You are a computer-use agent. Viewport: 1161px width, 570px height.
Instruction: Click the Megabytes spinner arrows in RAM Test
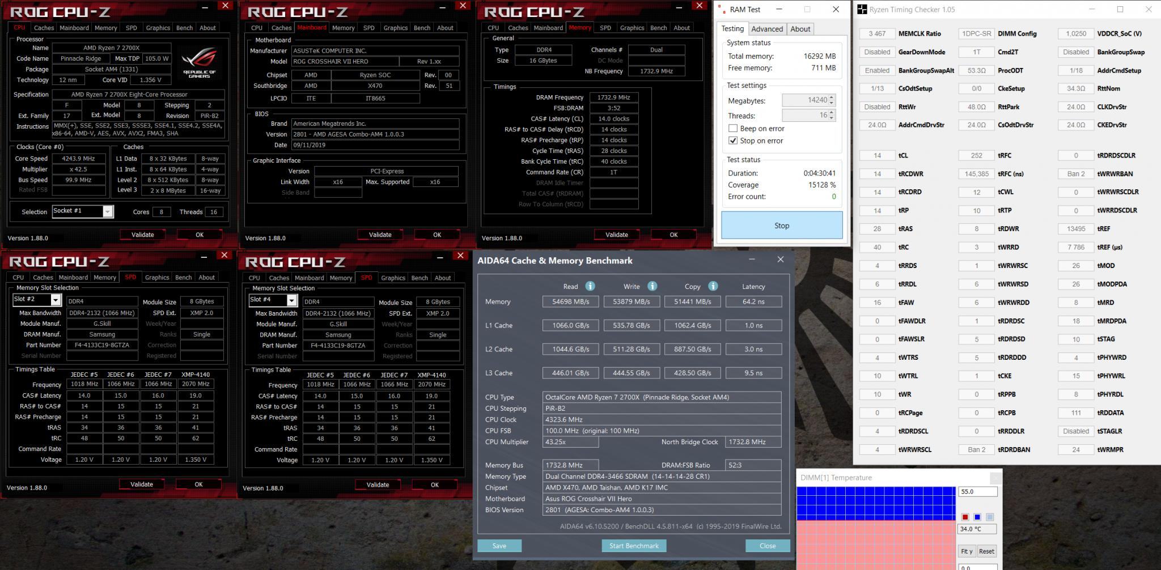[831, 100]
